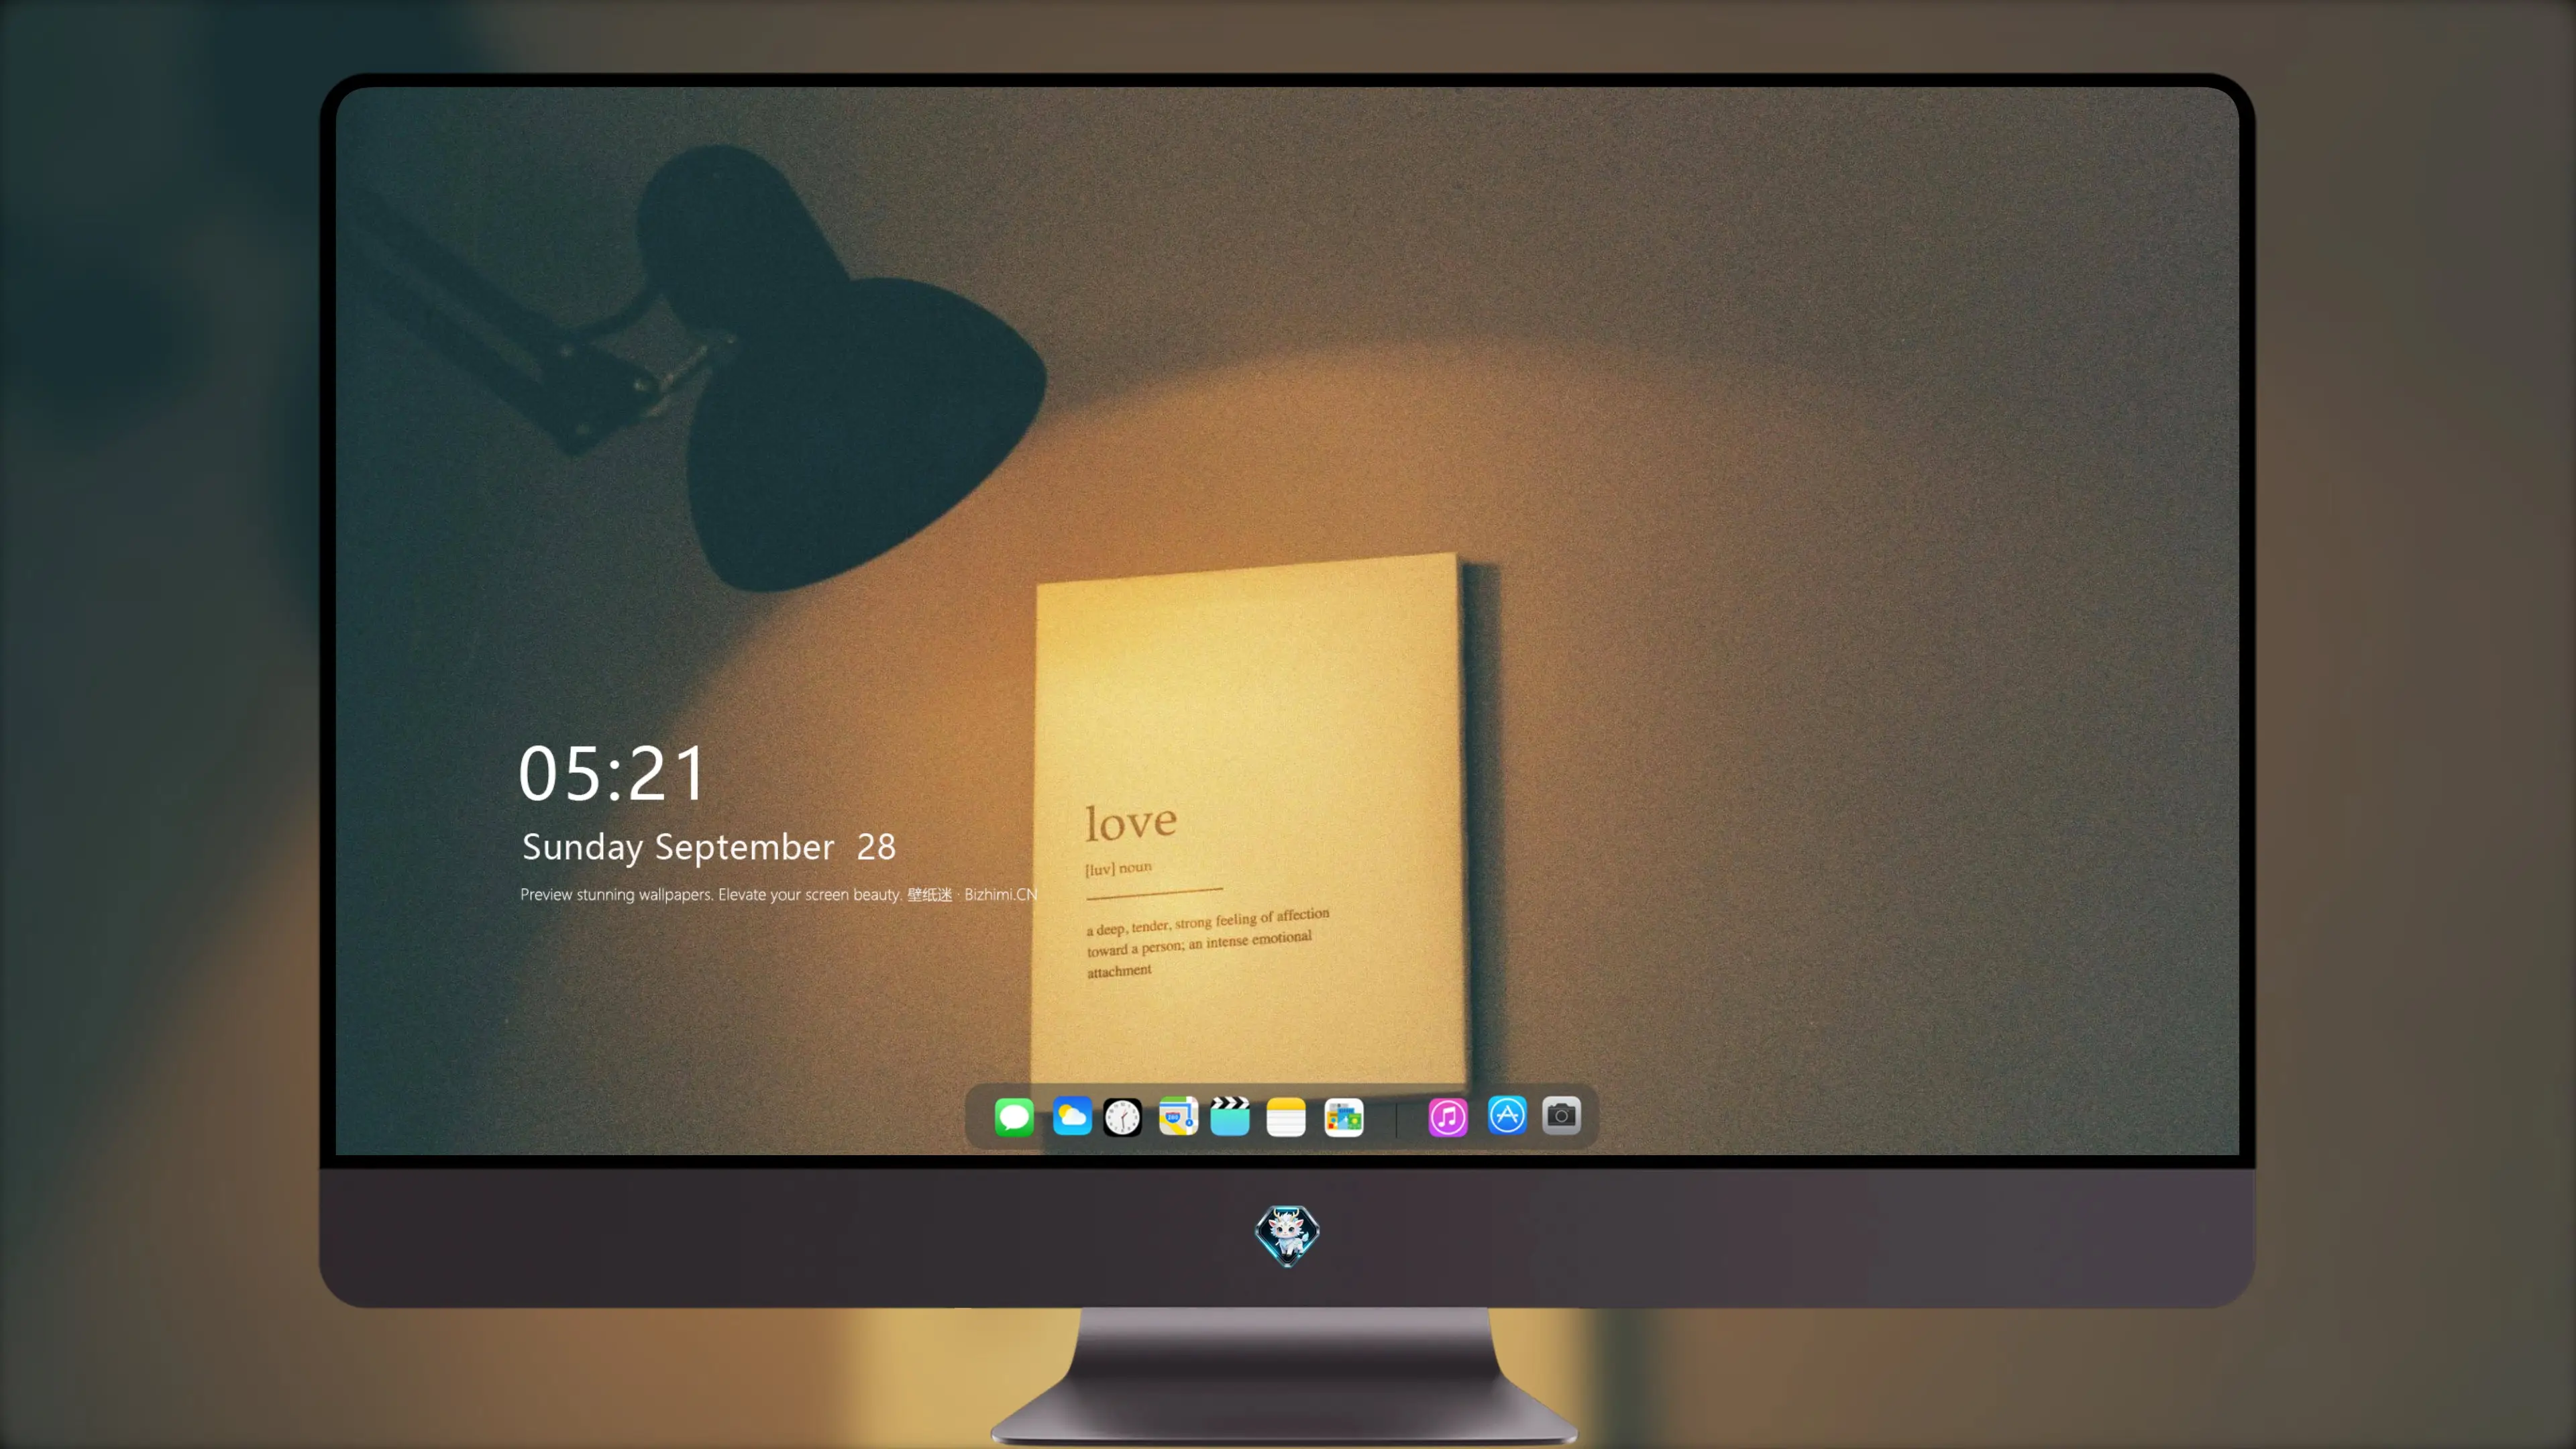
Task: Click the 'Sunday September 28' date text
Action: coord(709,847)
